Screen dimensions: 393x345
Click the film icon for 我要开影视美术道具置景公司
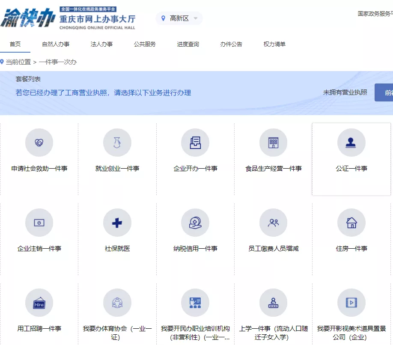point(351,303)
